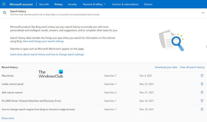Open the Devices tab
This screenshot has width=207, height=122.
[x=148, y=4]
